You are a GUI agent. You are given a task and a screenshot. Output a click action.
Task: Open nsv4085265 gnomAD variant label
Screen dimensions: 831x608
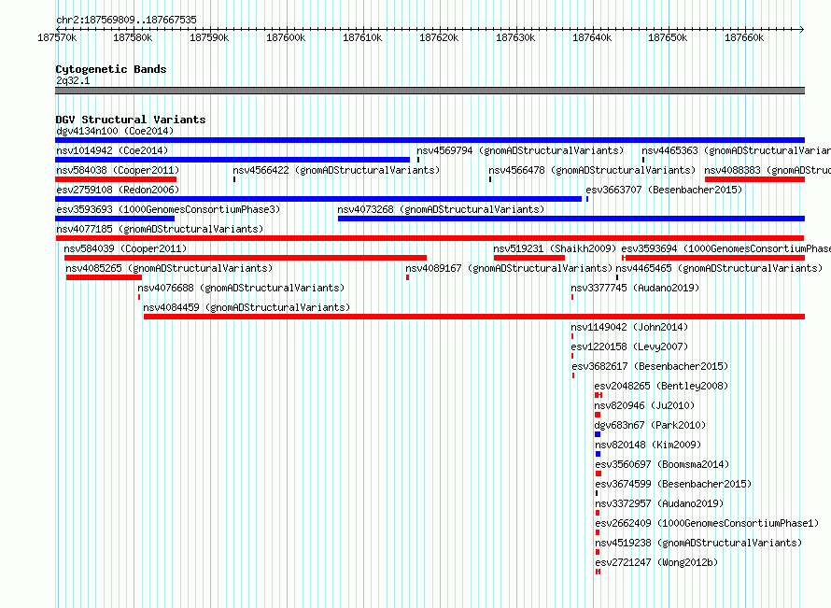pyautogui.click(x=169, y=268)
